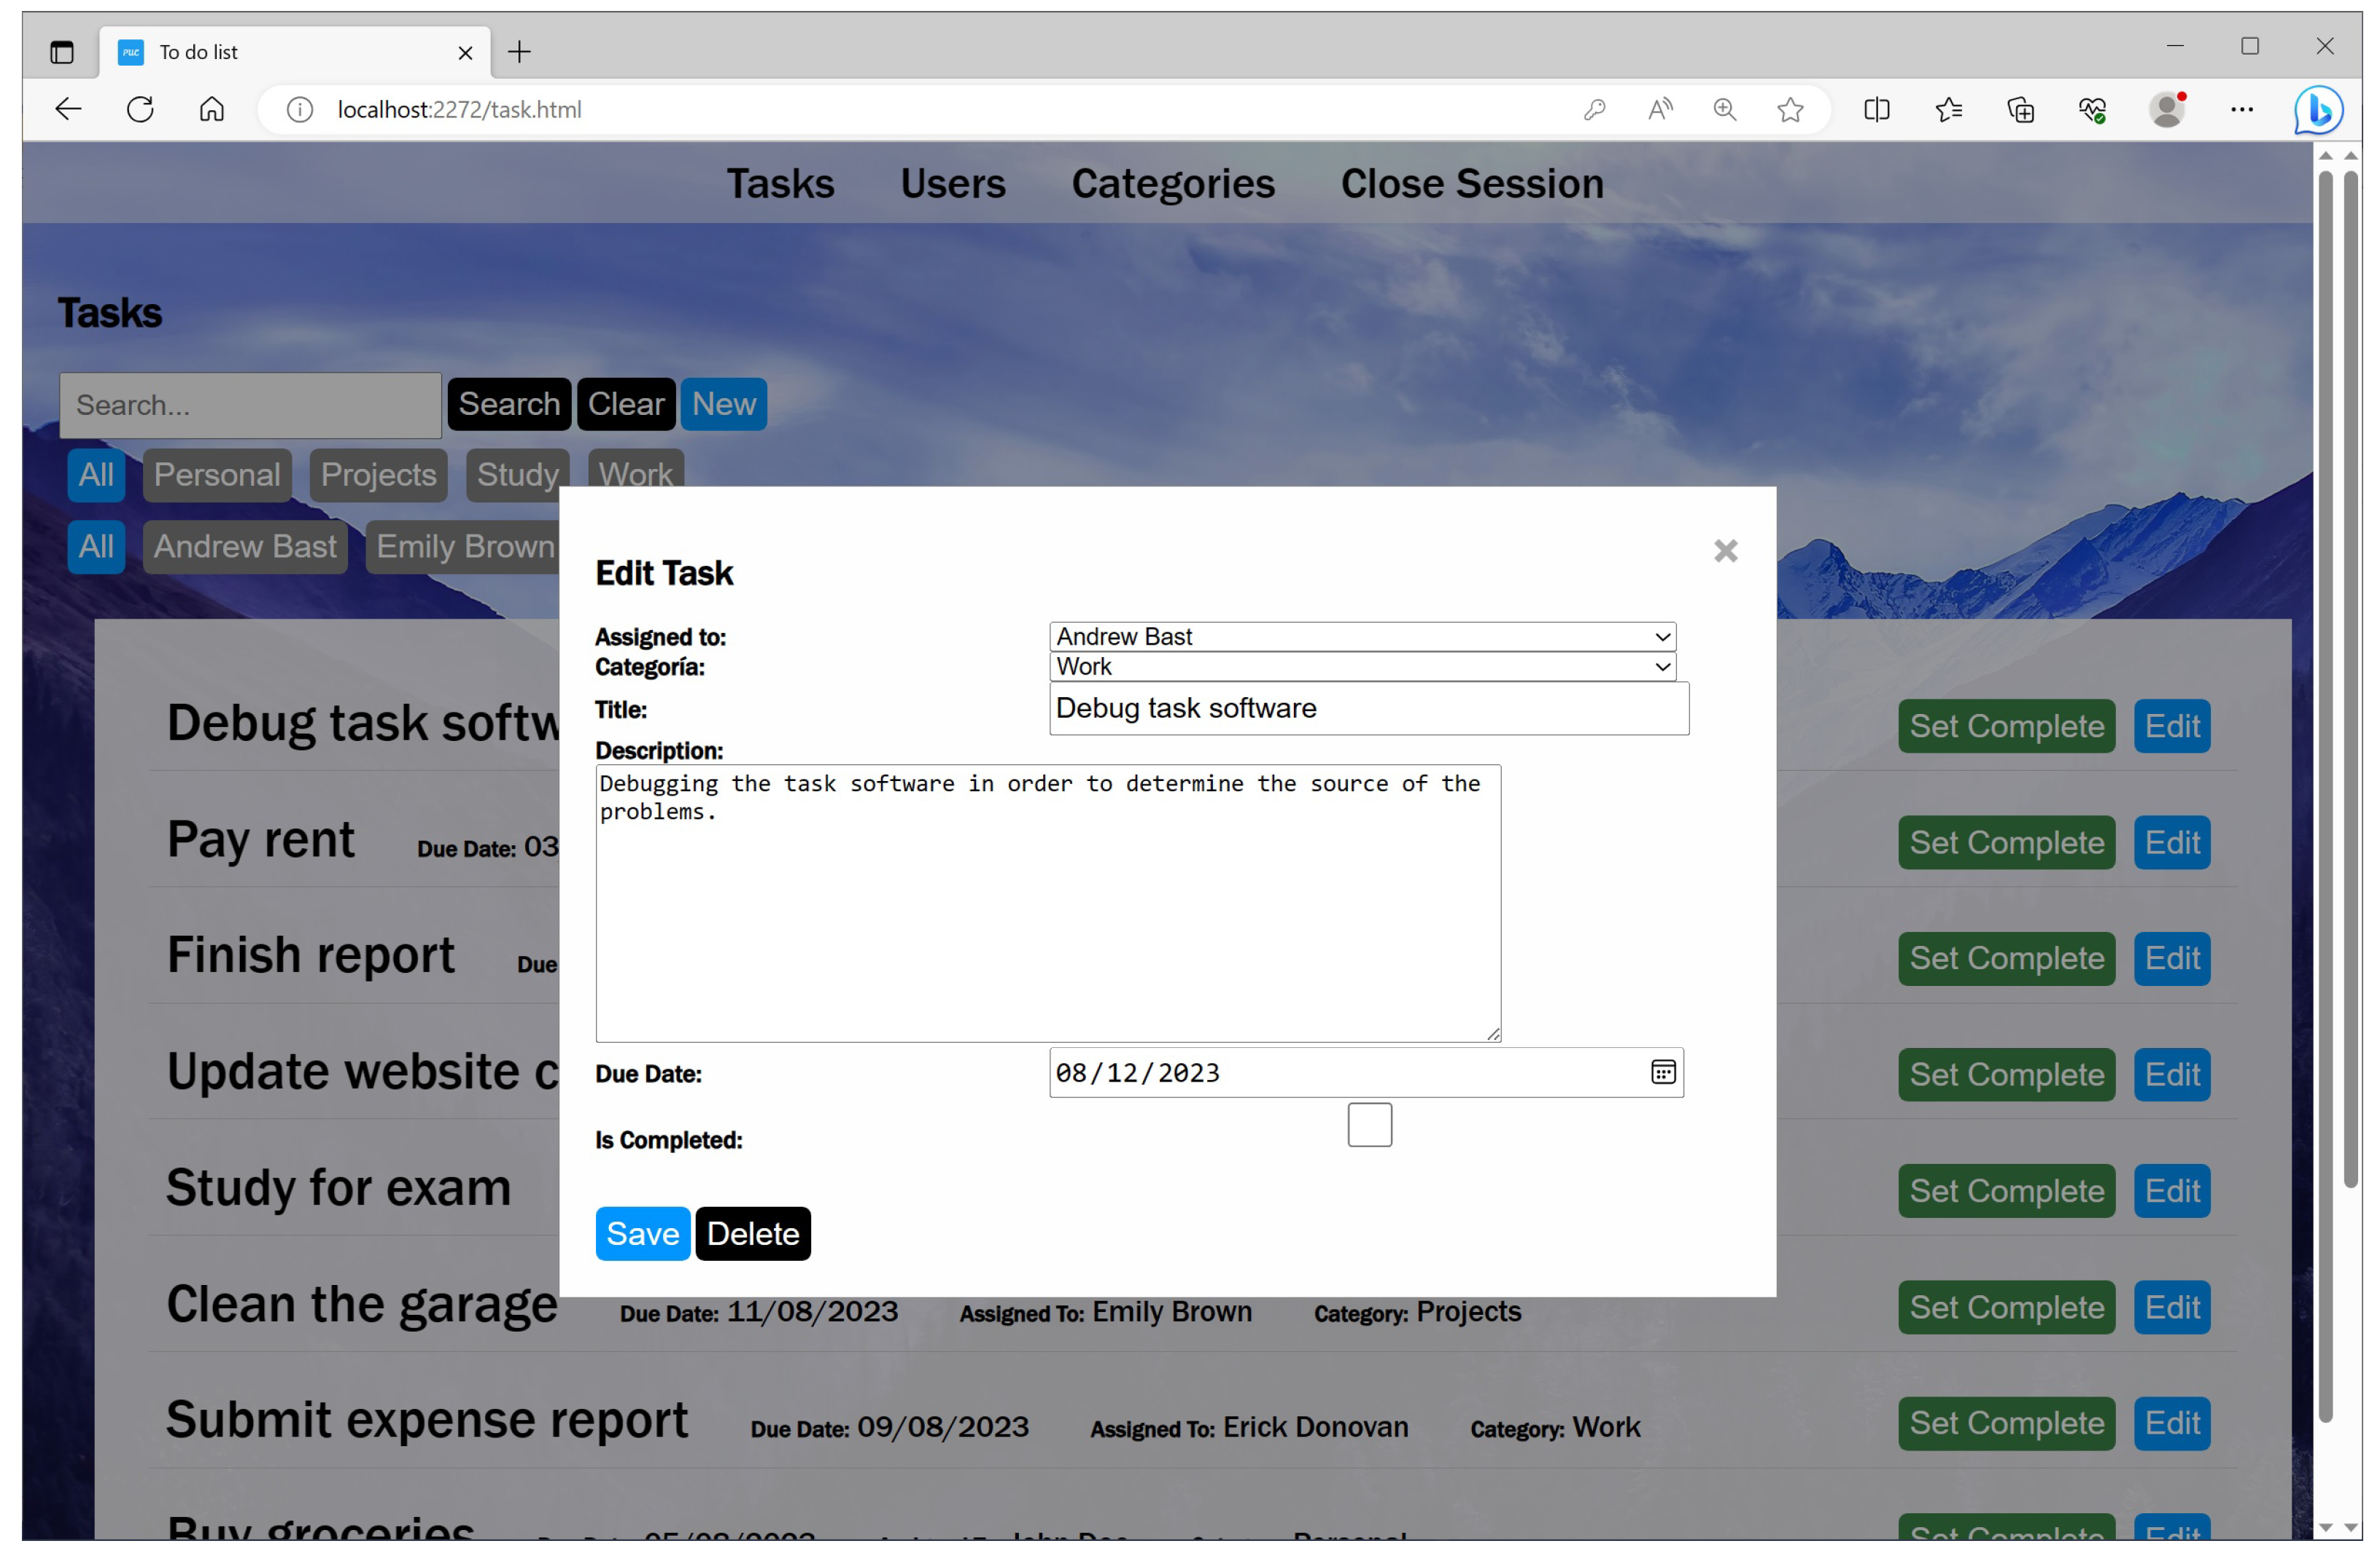Open browser Settings and more menu

(x=2242, y=109)
